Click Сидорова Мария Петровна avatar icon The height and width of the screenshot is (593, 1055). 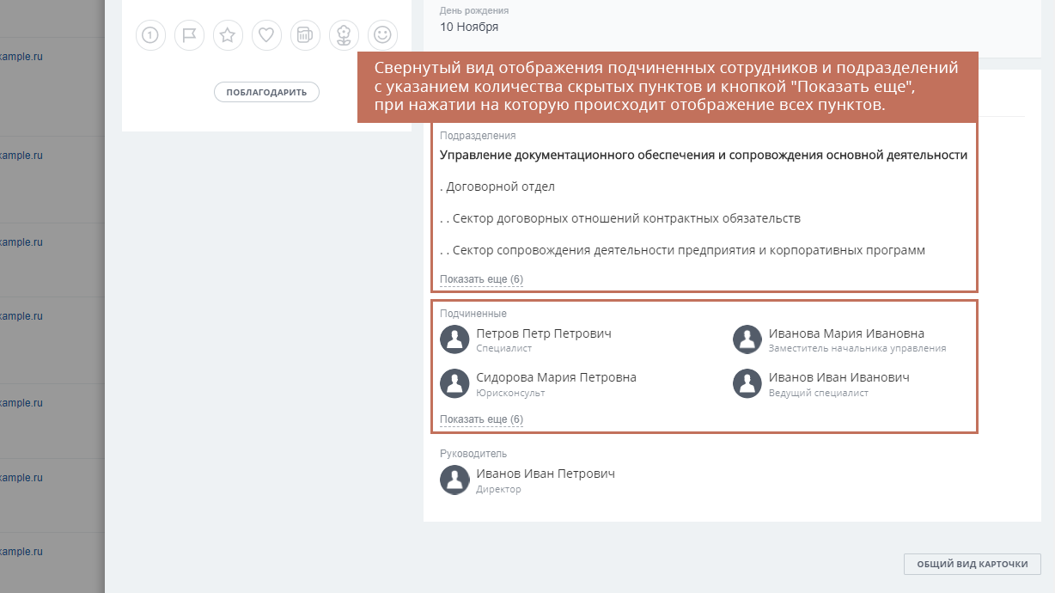point(454,383)
